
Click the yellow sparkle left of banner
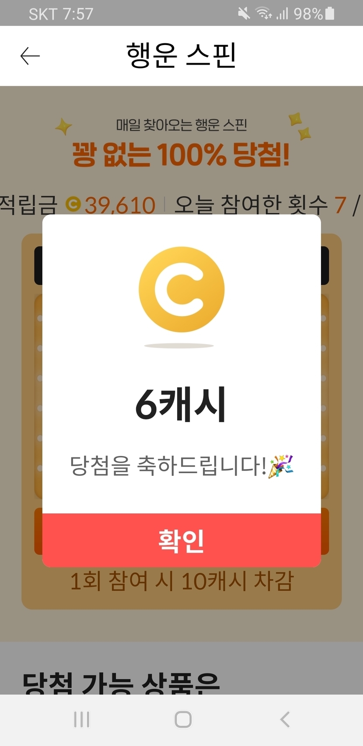tap(64, 127)
